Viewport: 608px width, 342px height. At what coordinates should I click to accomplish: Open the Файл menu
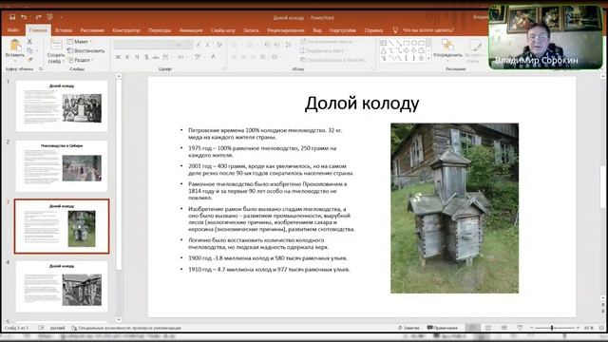[x=13, y=30]
